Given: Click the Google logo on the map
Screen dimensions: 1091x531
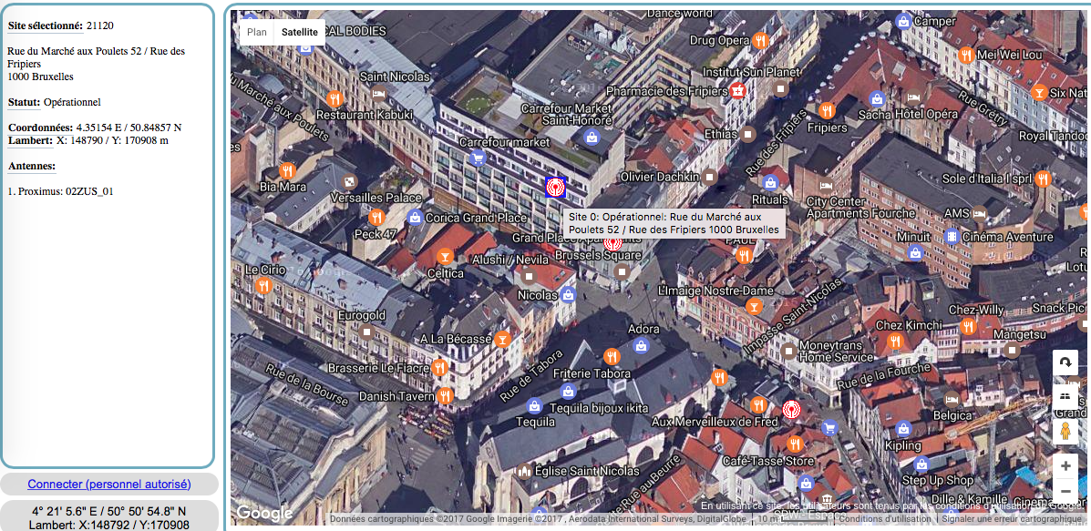Looking at the screenshot, I should click(x=263, y=513).
